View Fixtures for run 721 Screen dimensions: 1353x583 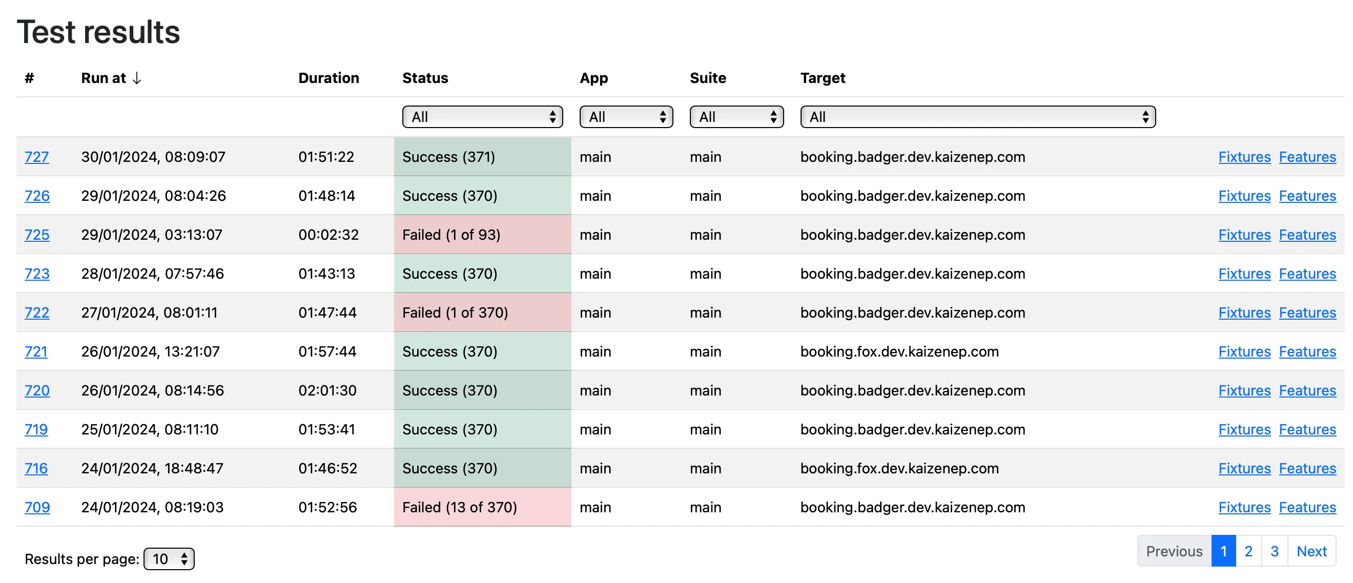click(x=1244, y=351)
